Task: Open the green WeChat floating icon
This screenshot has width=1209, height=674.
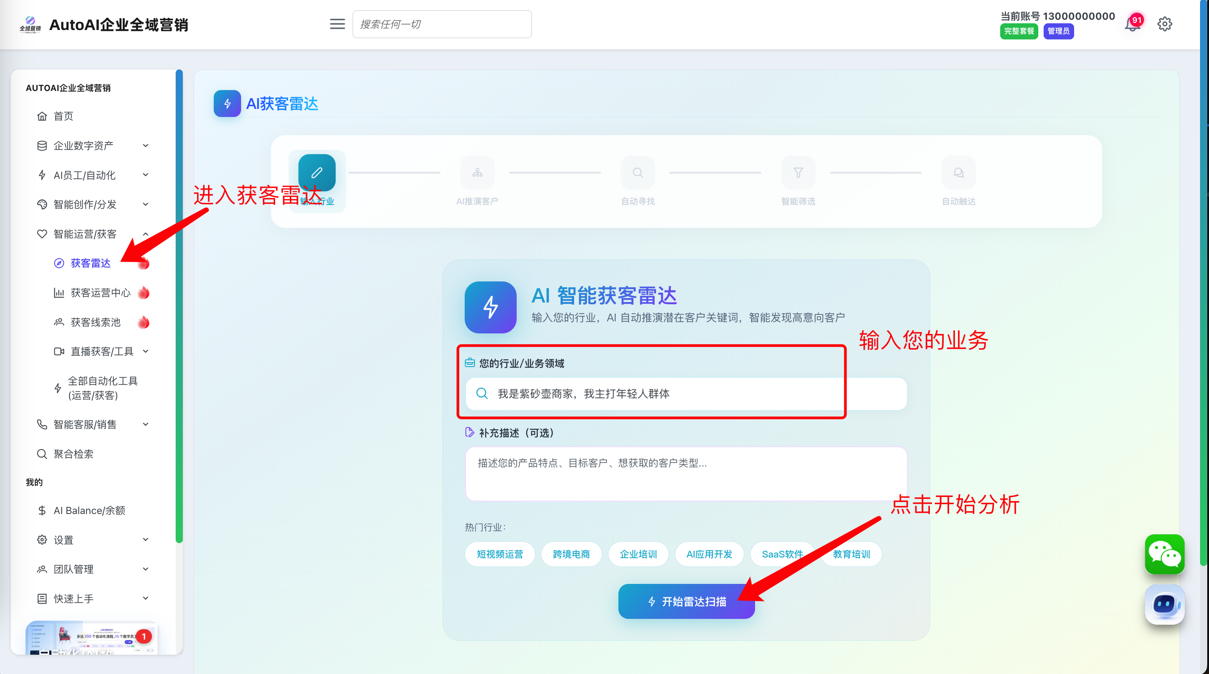Action: click(x=1165, y=554)
